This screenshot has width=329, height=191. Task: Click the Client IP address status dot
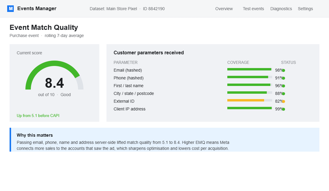pyautogui.click(x=284, y=109)
